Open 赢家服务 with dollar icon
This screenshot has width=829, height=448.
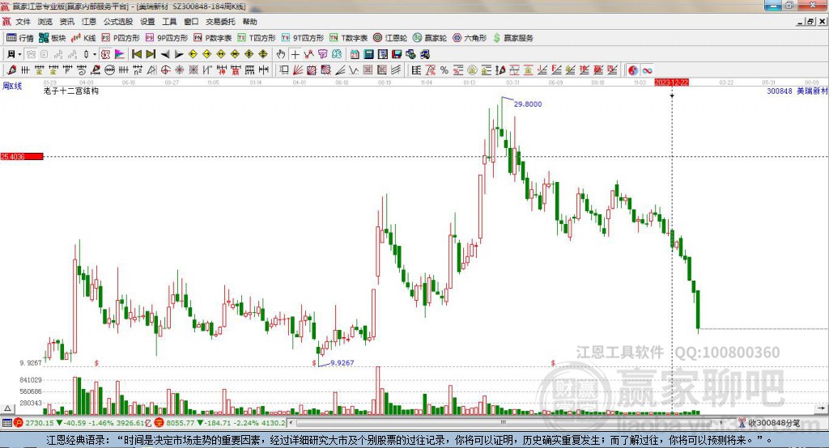pos(512,37)
